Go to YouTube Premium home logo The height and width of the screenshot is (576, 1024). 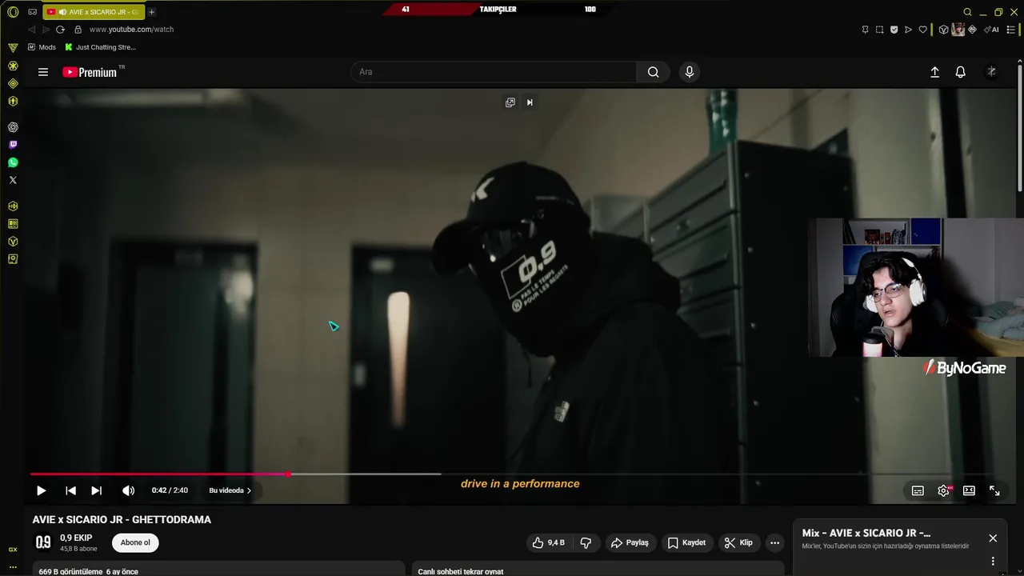click(90, 72)
